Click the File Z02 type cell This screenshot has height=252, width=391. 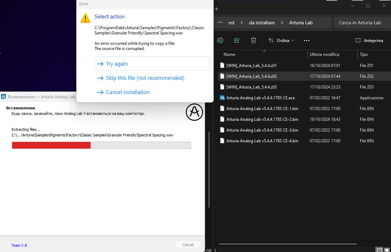coord(367,76)
